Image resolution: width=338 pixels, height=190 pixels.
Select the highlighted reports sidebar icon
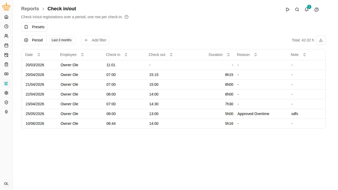click(6, 83)
